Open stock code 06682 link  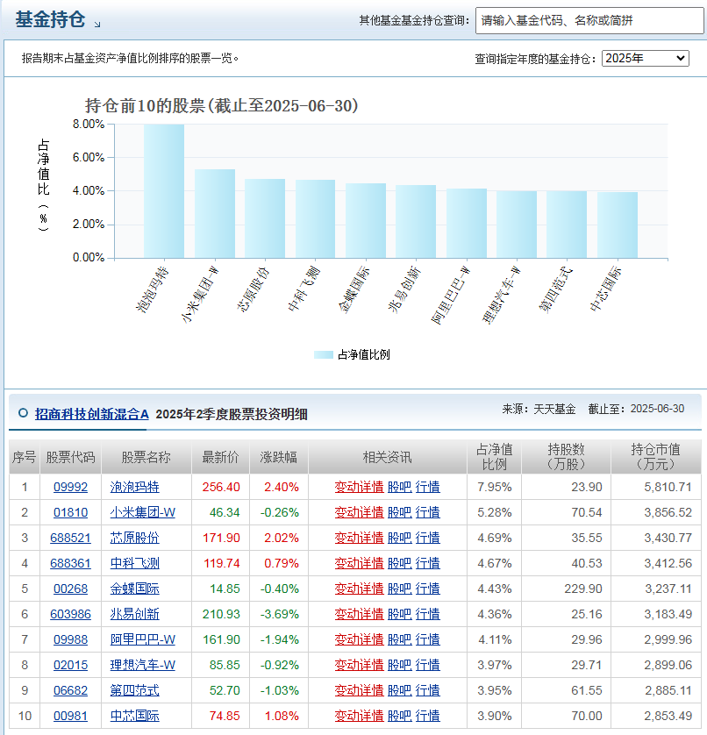point(70,690)
